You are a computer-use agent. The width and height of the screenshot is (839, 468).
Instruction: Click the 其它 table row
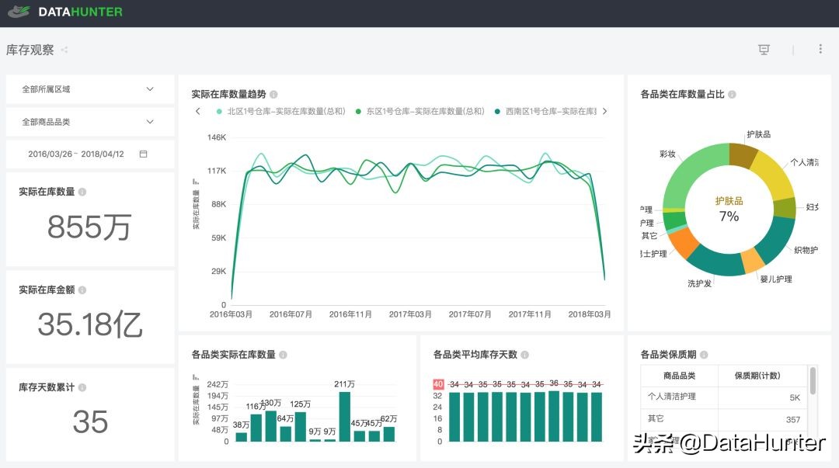click(724, 419)
